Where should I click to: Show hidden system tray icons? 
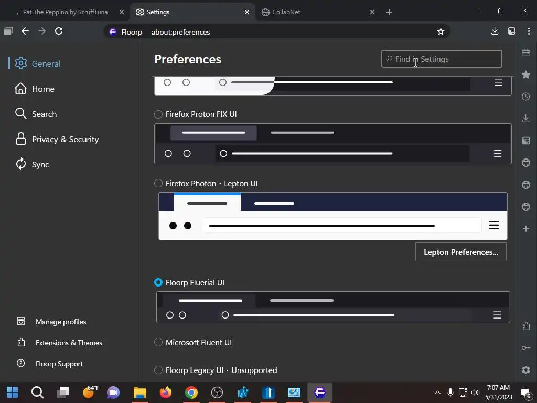pyautogui.click(x=437, y=393)
